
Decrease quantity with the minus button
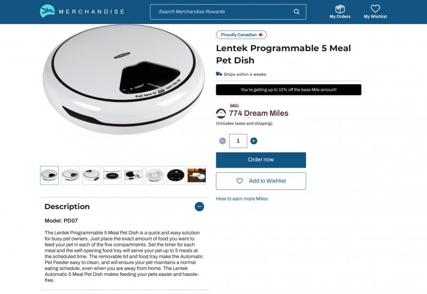click(223, 141)
